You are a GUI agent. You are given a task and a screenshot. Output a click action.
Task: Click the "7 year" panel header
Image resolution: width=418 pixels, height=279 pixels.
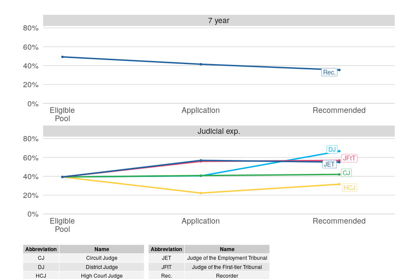219,20
